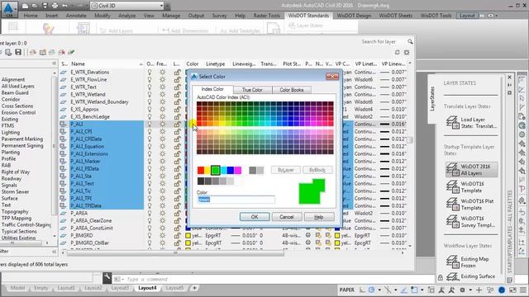This screenshot has width=529, height=297.
Task: Select Existing Map Frozen layer state
Action: click(472, 262)
